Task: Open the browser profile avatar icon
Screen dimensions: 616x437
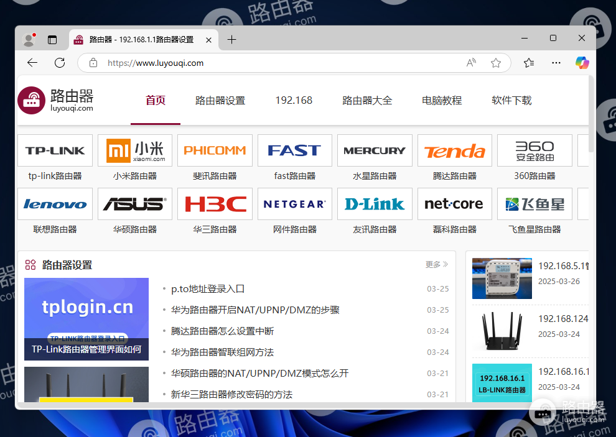Action: [x=29, y=40]
